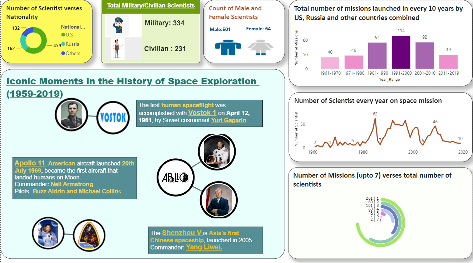The image size is (473, 263).
Task: Click the Yang Liwei link
Action: 204,247
